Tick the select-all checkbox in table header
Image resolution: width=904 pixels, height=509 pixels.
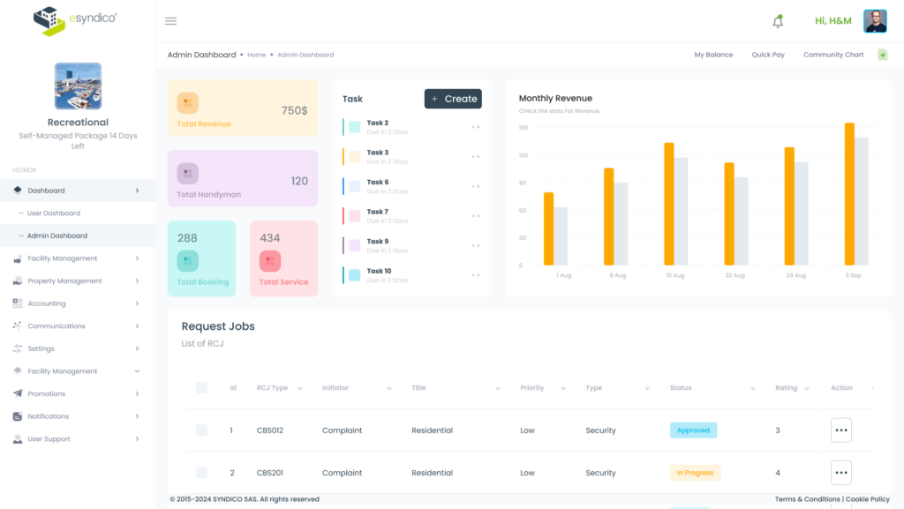tap(201, 387)
